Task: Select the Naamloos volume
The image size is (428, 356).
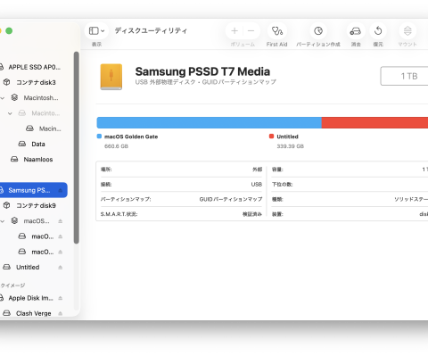Action: pos(38,160)
